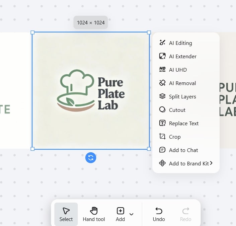Click the AI Removal eraser icon

pos(162,83)
